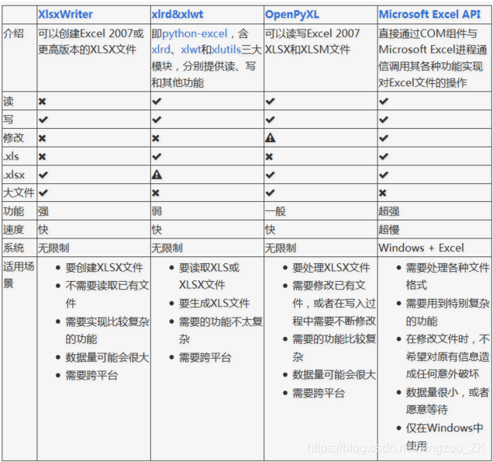Select the .xls row label
This screenshot has height=462, width=493.
point(11,157)
